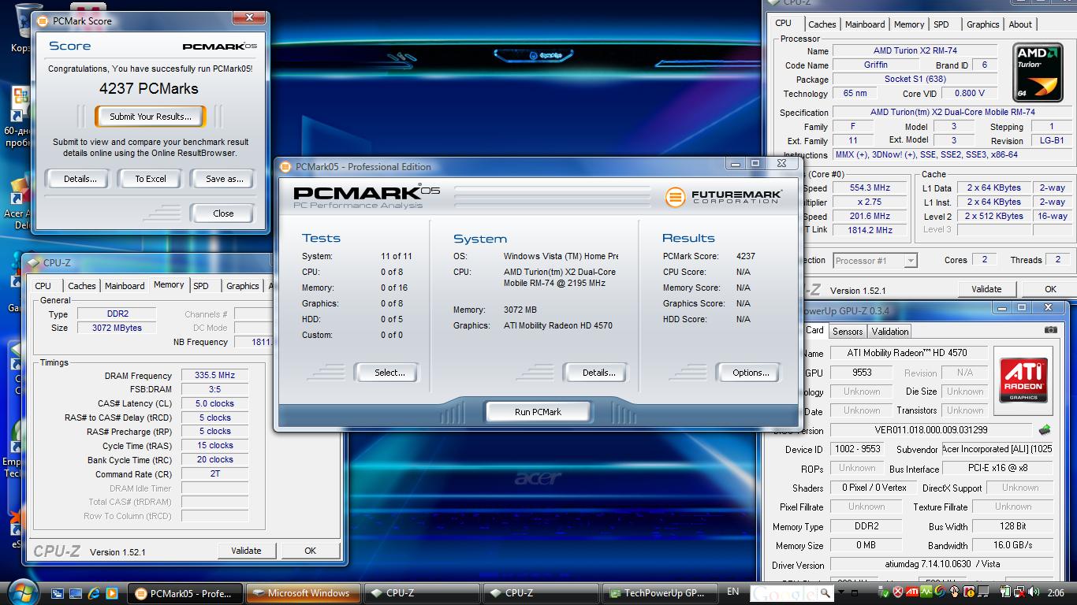Click the network connection tray icon
Viewport: 1077px width, 605px height.
(x=1019, y=592)
